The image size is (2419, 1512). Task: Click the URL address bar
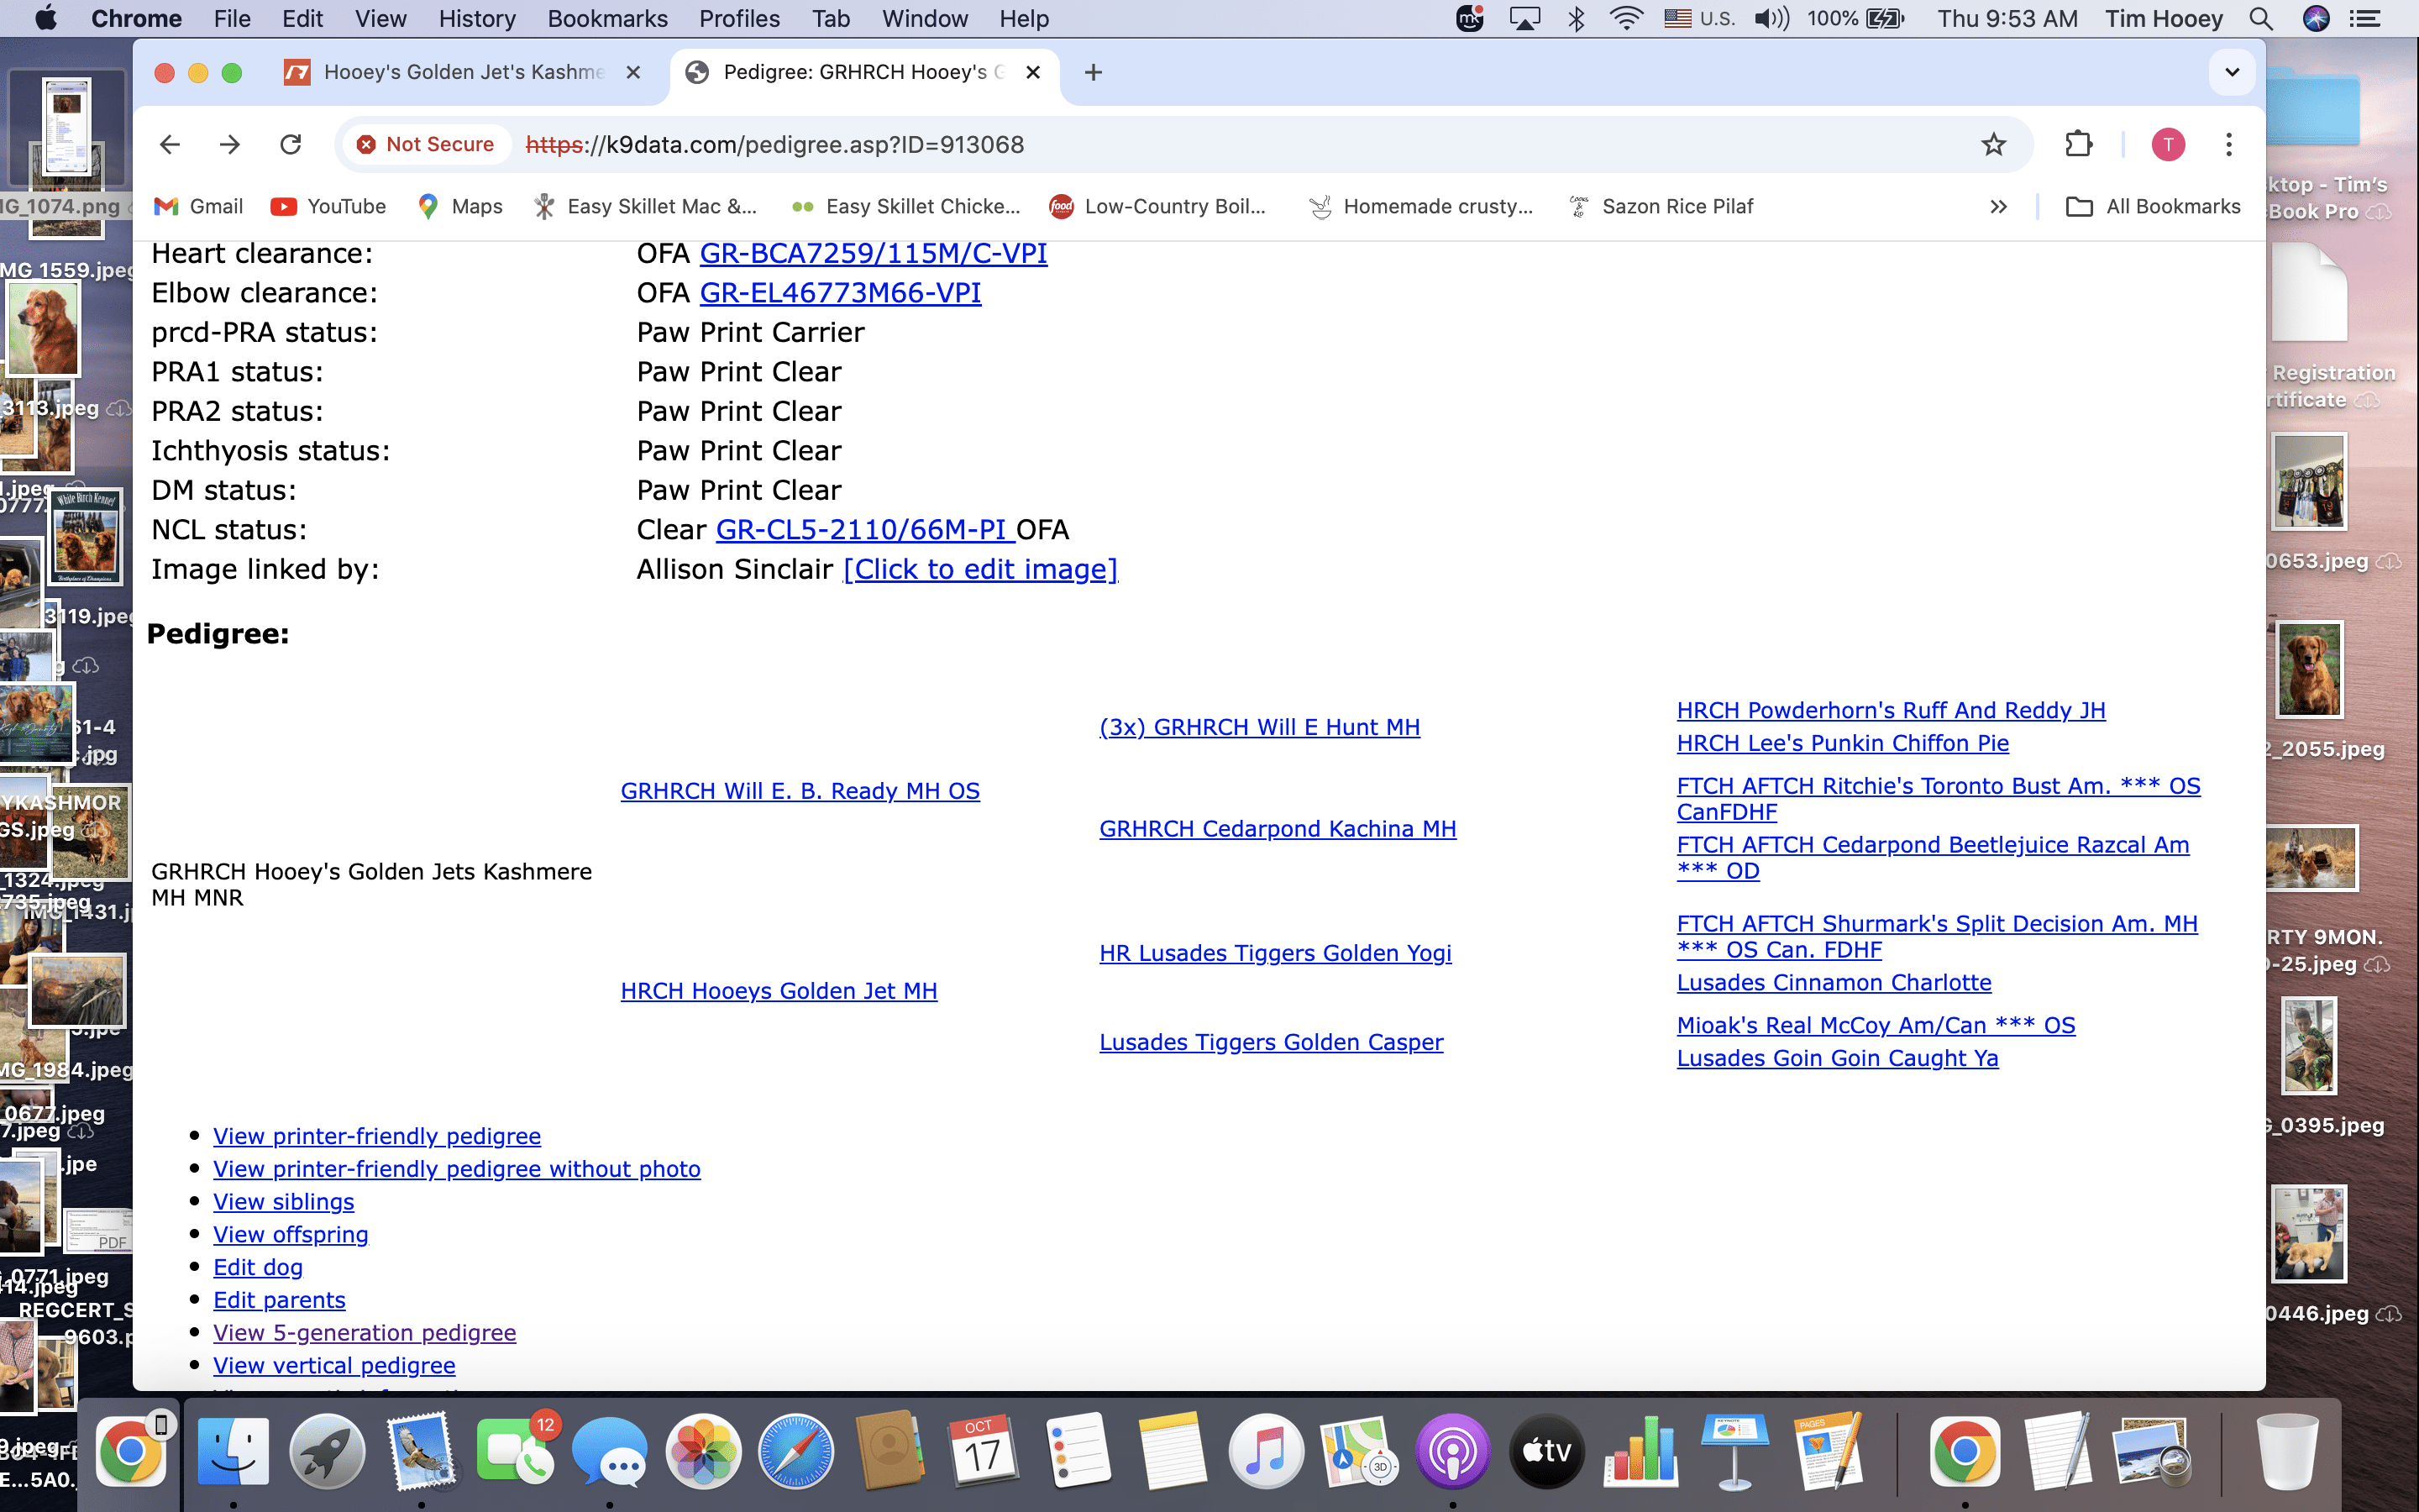pyautogui.click(x=1199, y=144)
